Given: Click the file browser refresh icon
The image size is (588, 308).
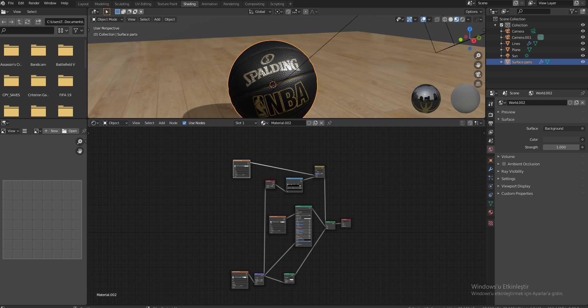Looking at the screenshot, I should tap(27, 22).
